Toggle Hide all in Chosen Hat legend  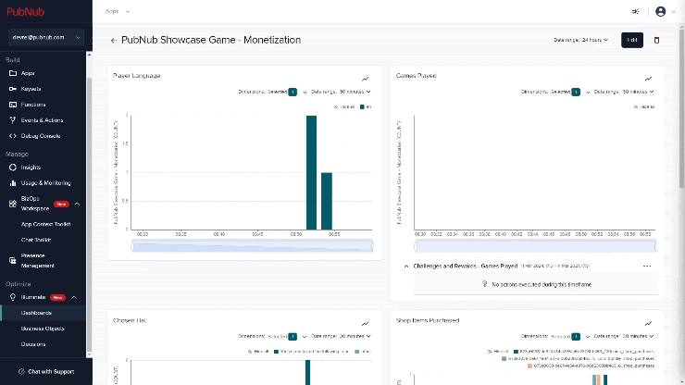258,352
